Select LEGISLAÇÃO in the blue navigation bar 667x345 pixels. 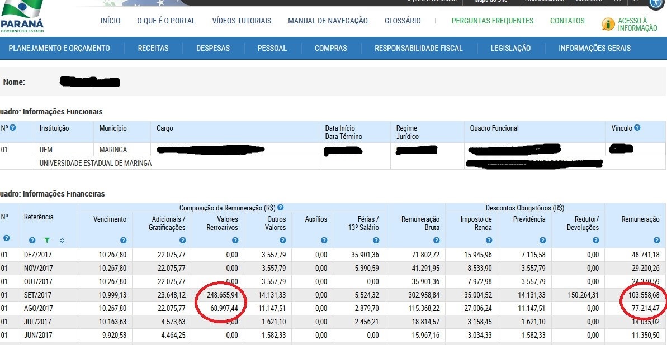click(x=510, y=48)
